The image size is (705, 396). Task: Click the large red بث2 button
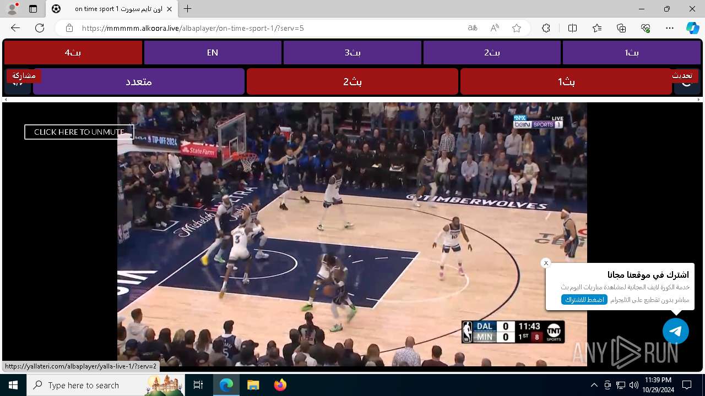tap(352, 81)
